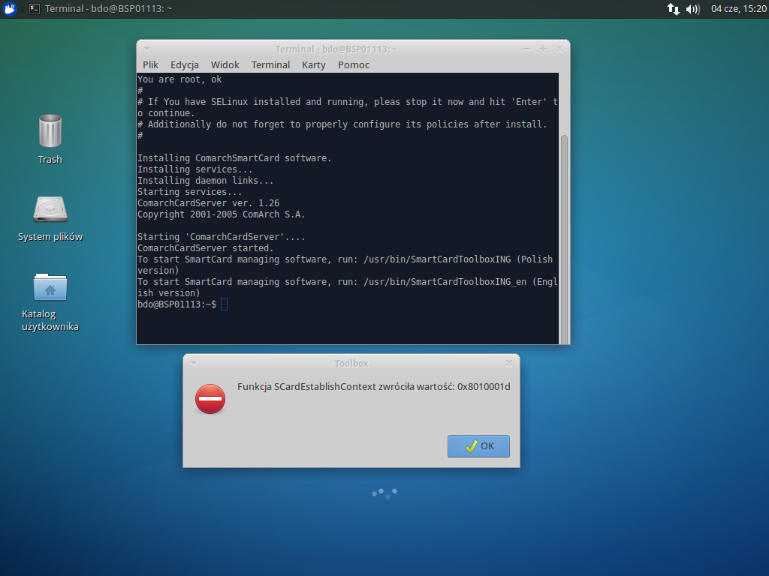
Task: Click the bdo@BSP01113 prompt line in Terminal
Action: (x=177, y=304)
